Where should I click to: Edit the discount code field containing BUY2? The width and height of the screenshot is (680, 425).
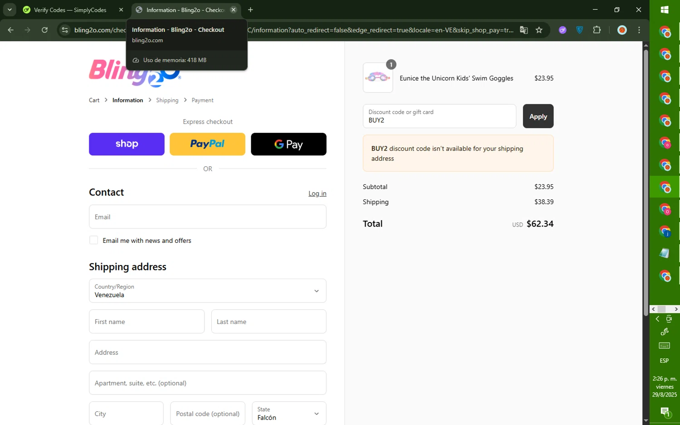439,116
